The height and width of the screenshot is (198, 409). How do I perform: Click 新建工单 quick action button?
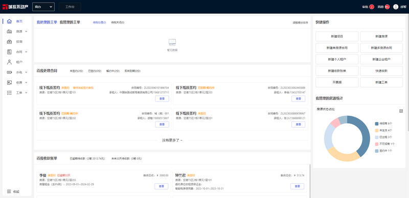381,82
